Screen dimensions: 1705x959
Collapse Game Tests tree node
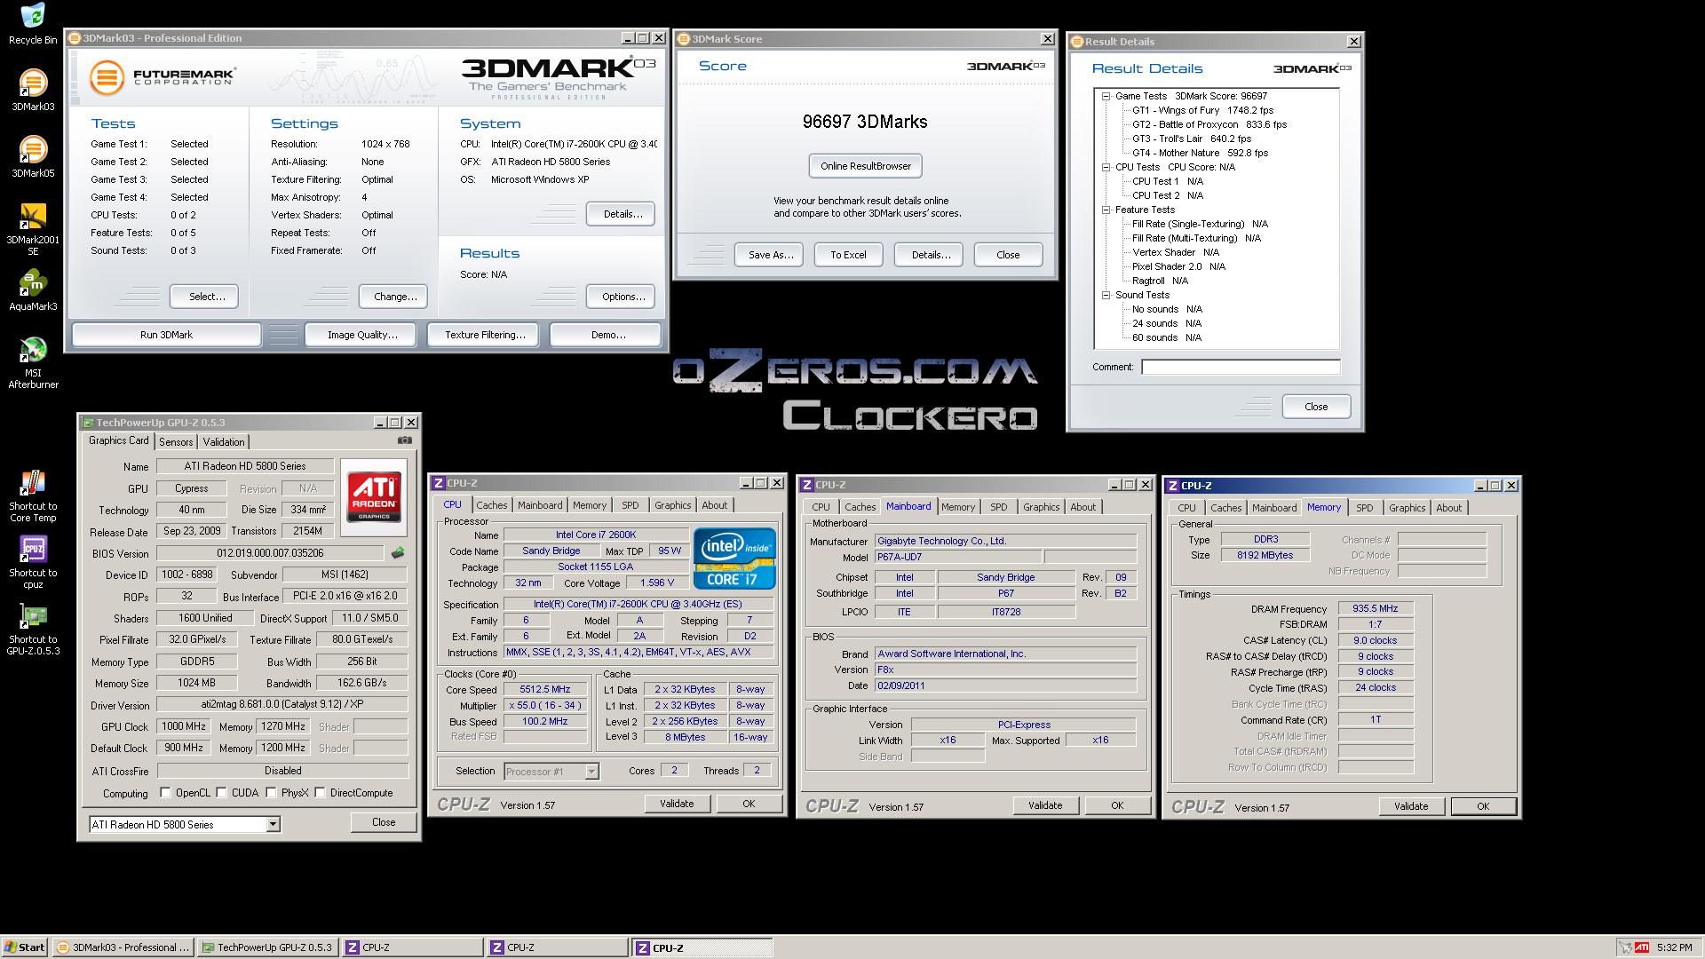pyautogui.click(x=1106, y=96)
